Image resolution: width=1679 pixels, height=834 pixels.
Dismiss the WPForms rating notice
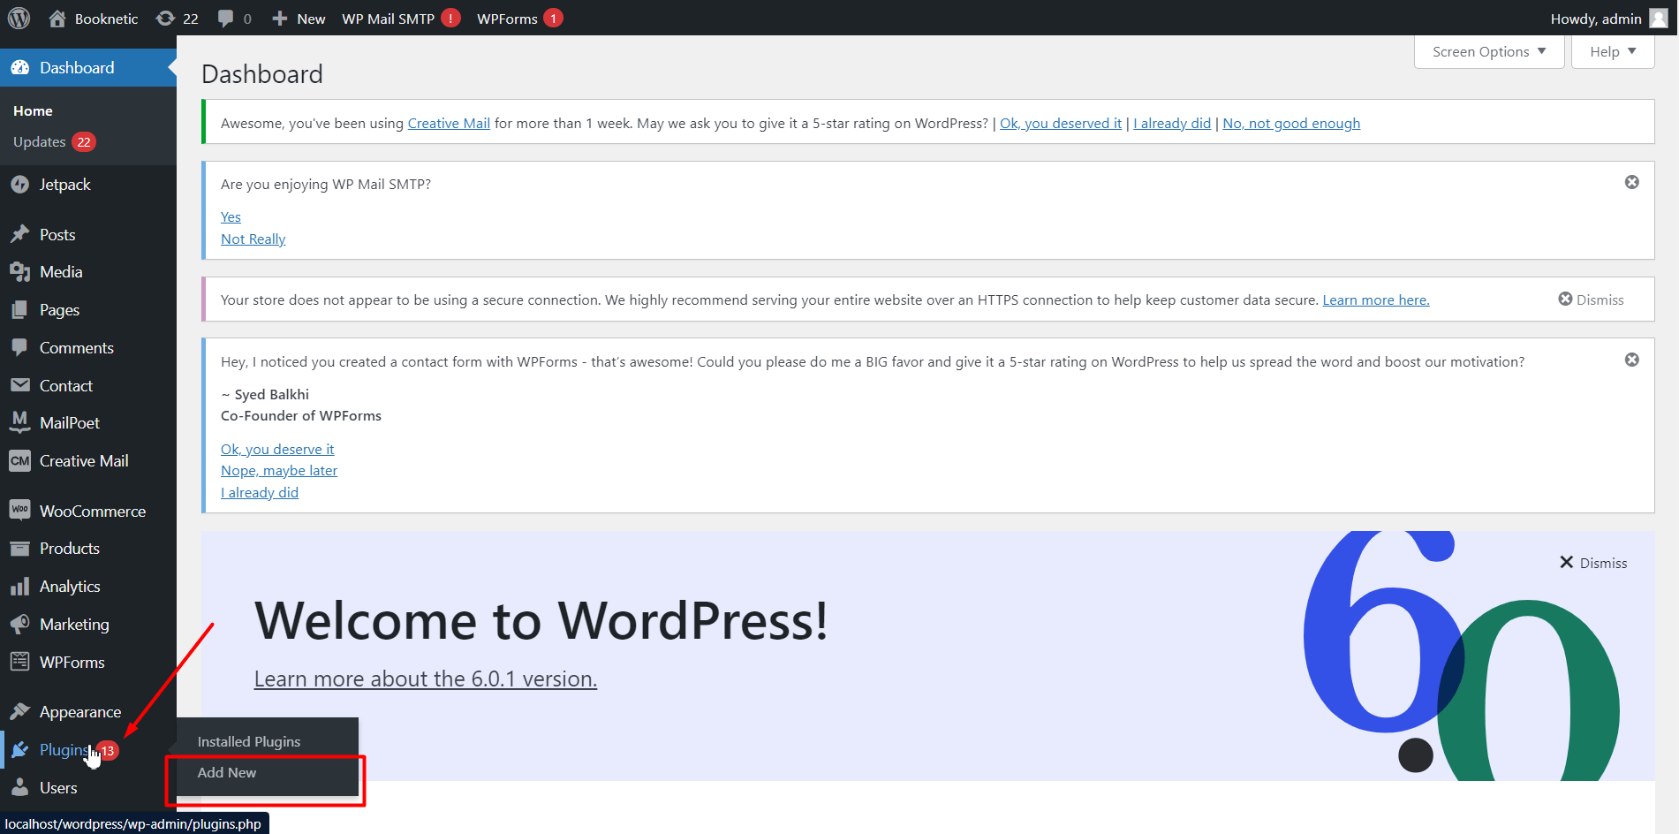1631,360
